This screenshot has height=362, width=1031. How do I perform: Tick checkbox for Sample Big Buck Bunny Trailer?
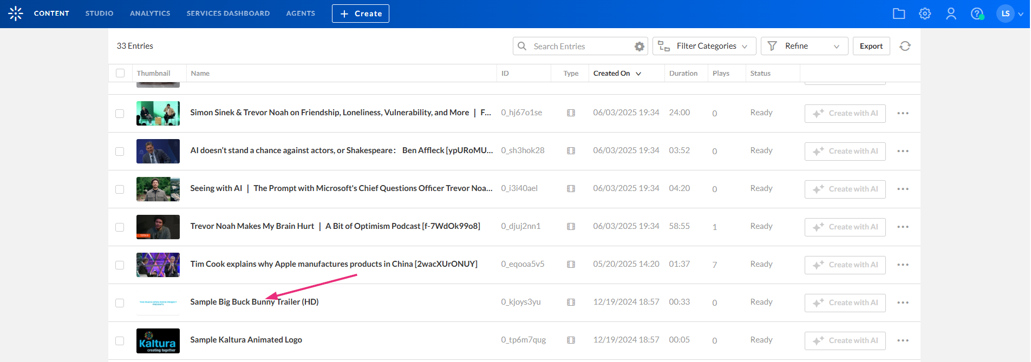120,303
